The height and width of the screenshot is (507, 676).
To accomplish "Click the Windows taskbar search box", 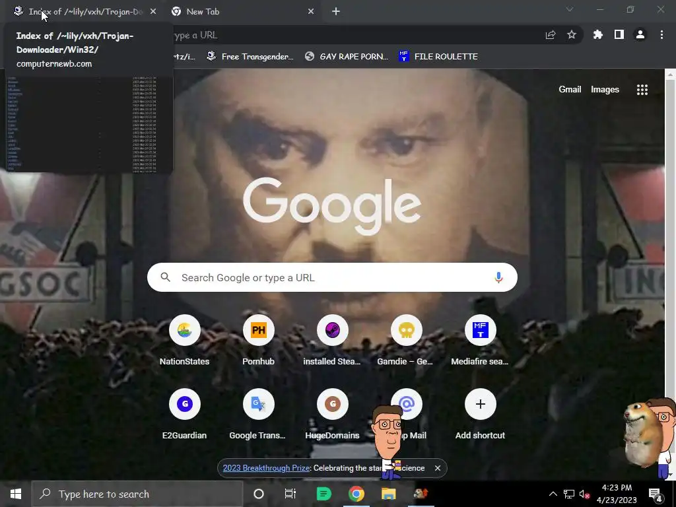I will (x=137, y=494).
